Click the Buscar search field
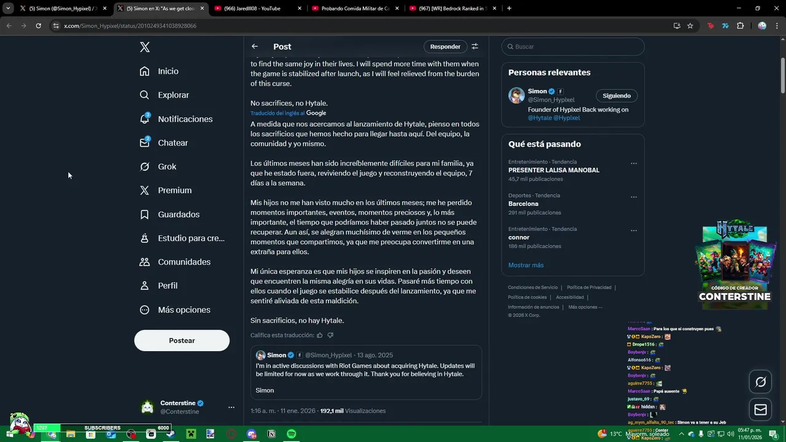This screenshot has height=442, width=786. [573, 47]
